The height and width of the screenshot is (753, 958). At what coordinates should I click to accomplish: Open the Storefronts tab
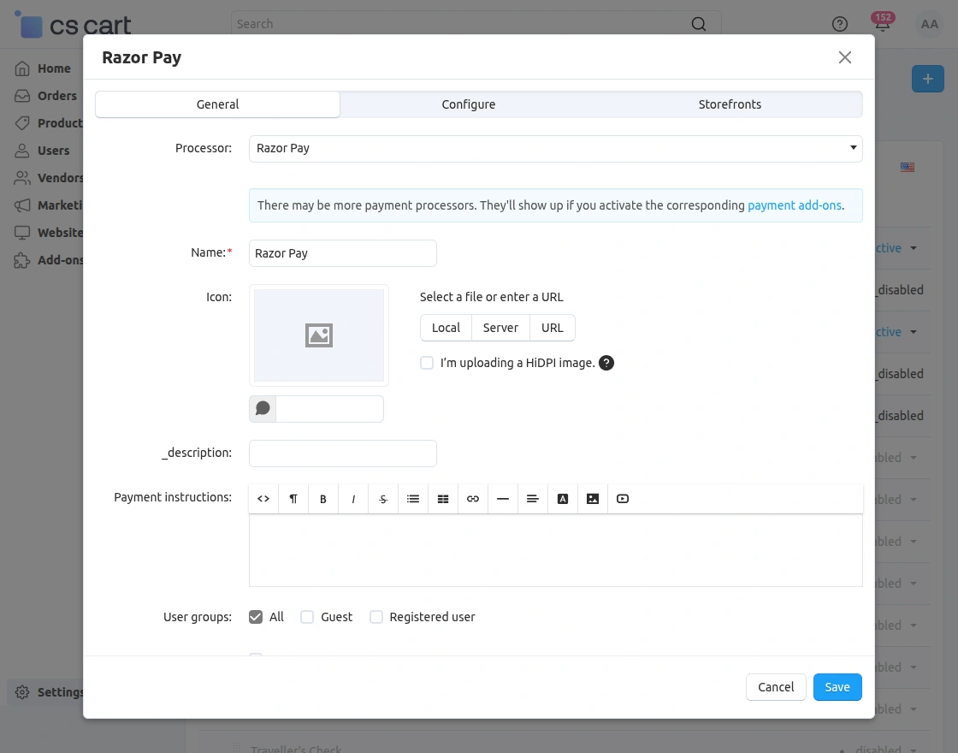tap(730, 104)
